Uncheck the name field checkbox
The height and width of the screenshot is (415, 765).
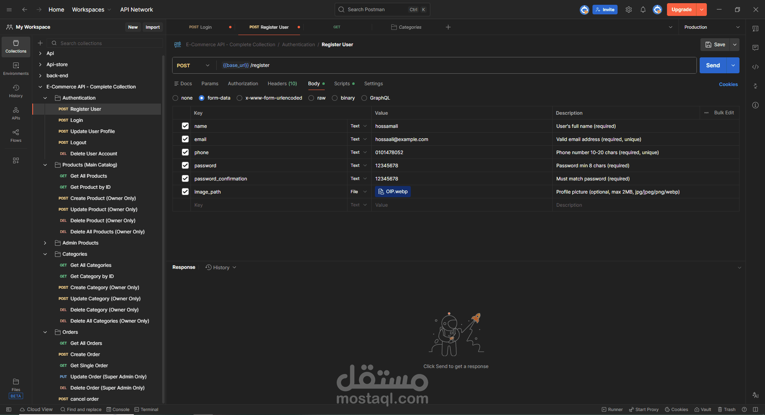coord(185,126)
